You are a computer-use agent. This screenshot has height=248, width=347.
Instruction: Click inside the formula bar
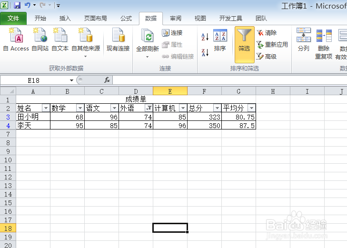coord(230,80)
